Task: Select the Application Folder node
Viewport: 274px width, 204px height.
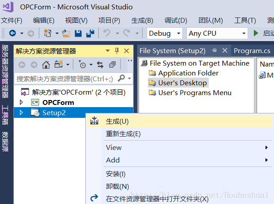Action: point(183,73)
